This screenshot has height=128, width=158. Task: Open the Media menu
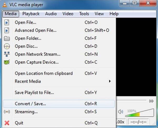pyautogui.click(x=11, y=14)
